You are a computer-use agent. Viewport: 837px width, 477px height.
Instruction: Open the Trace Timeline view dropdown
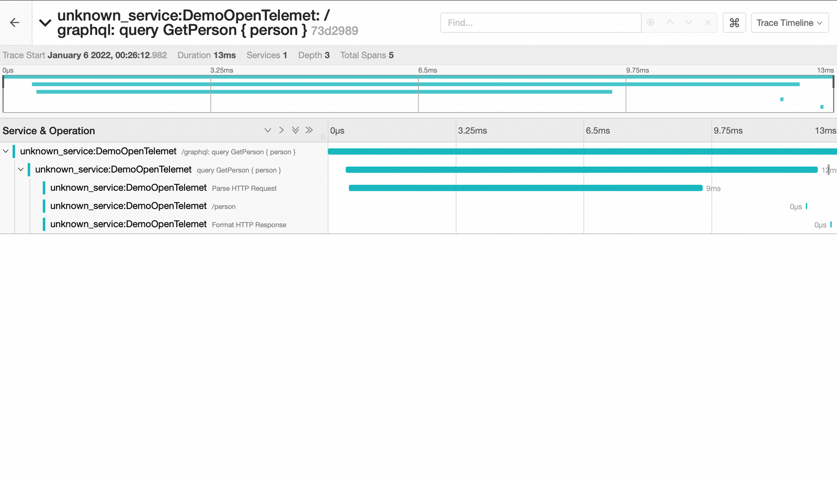coord(789,22)
